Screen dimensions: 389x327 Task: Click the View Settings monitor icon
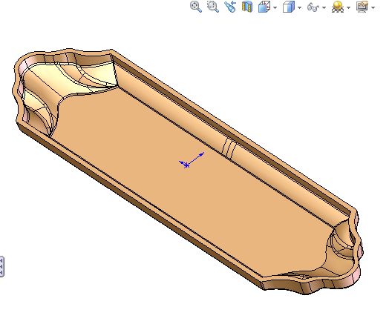click(362, 7)
